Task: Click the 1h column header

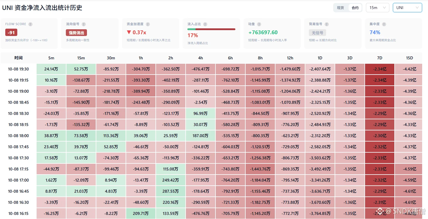Action: click(x=141, y=58)
